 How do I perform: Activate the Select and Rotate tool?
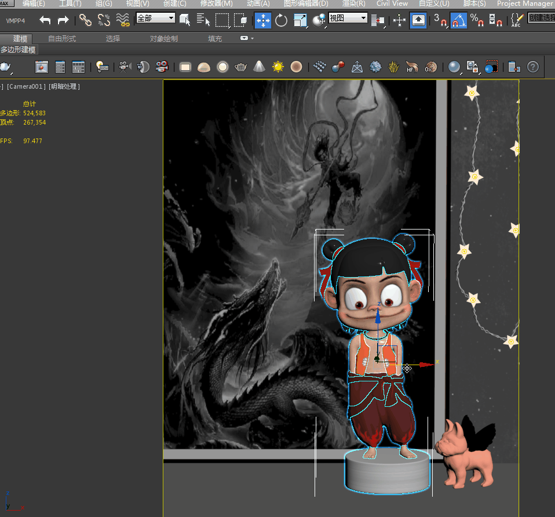coord(282,21)
